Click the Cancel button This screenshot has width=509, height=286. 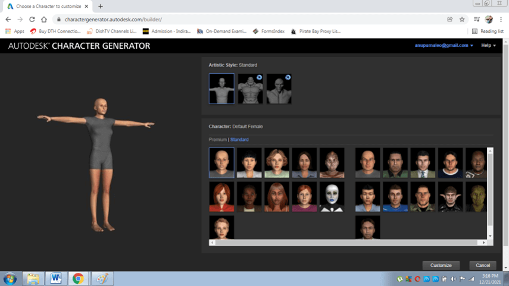483,265
